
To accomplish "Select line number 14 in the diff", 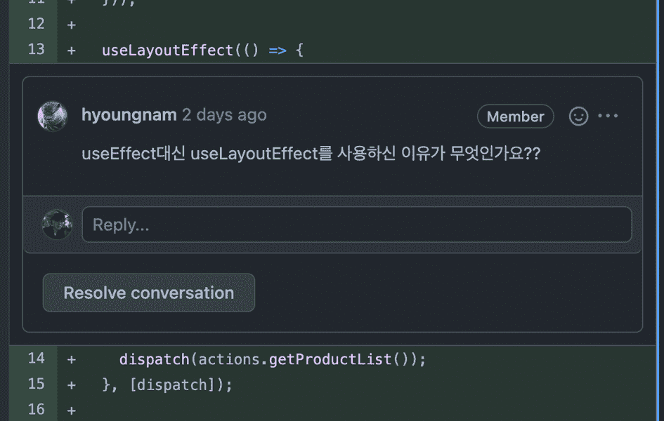I will coord(37,359).
